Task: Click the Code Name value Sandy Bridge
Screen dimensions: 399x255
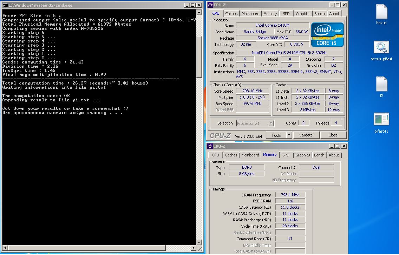Action: 255,32
